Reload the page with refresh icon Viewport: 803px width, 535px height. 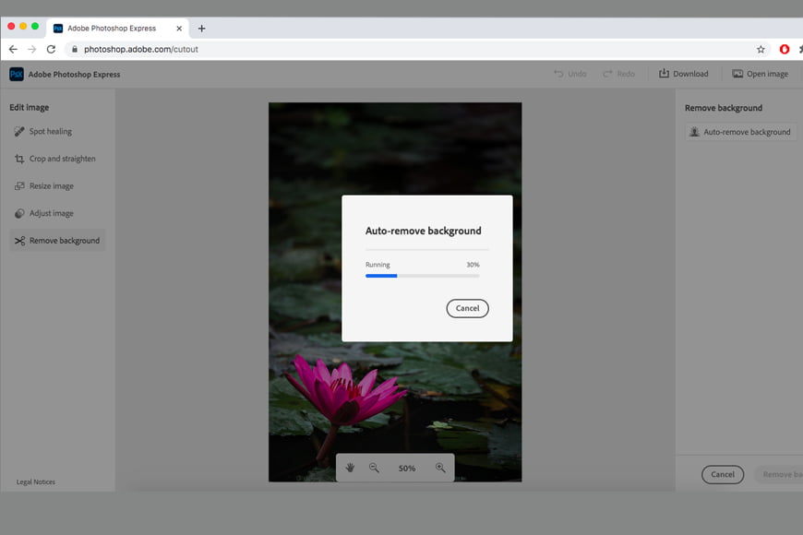pyautogui.click(x=51, y=49)
